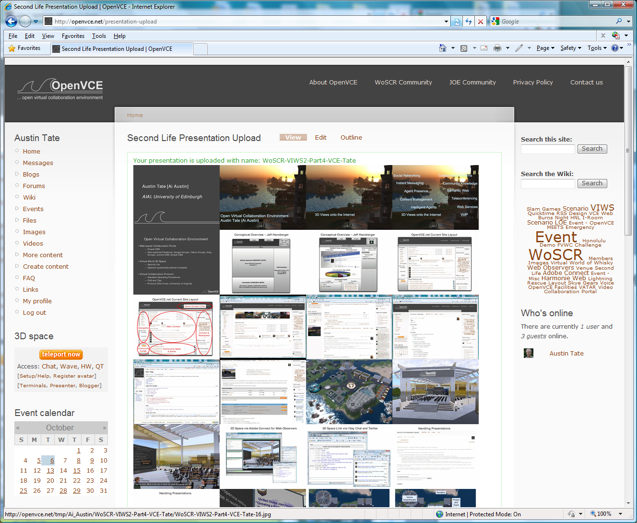This screenshot has width=637, height=523.
Task: Open the address bar history dropdown
Action: 446,22
